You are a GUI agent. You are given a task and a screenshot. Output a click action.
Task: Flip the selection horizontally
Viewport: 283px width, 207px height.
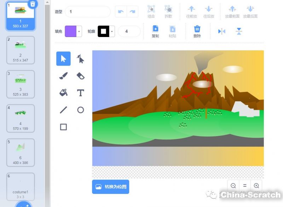(x=222, y=31)
